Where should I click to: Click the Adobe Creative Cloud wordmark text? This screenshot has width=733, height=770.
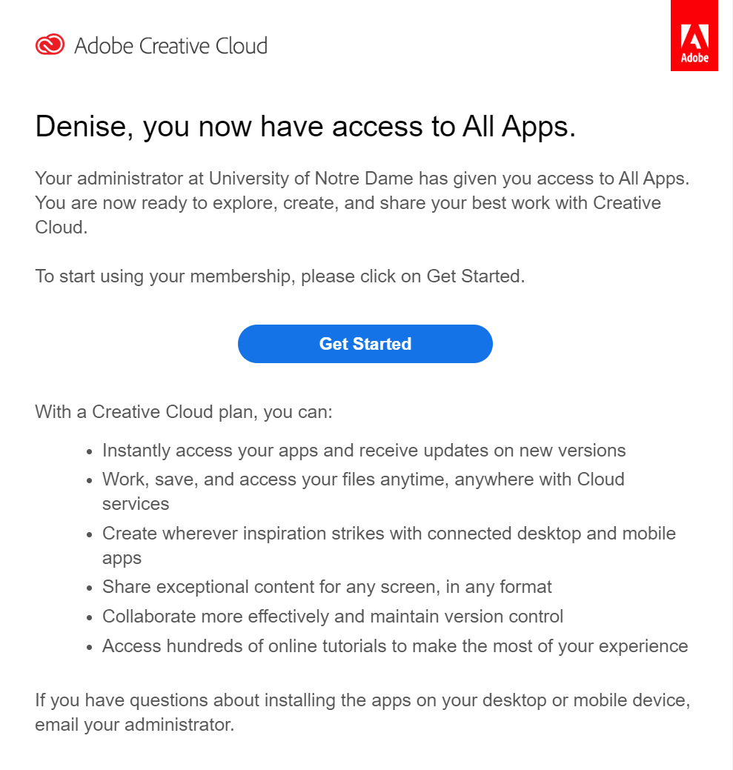coord(171,46)
